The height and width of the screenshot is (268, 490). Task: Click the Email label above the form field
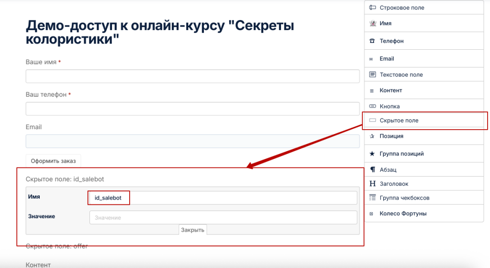click(33, 127)
